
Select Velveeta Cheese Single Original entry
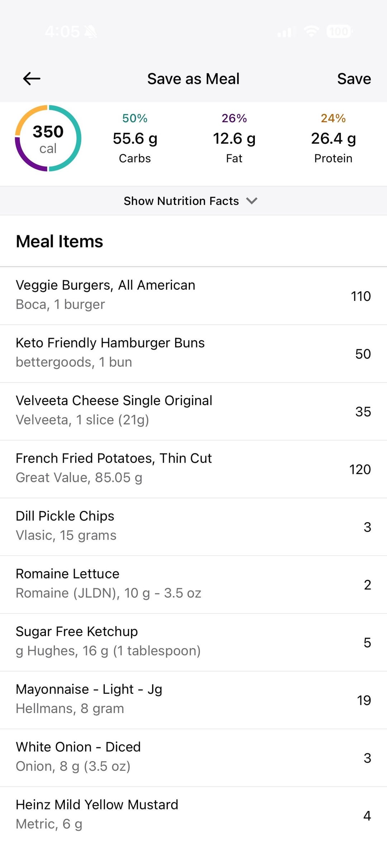click(x=193, y=411)
